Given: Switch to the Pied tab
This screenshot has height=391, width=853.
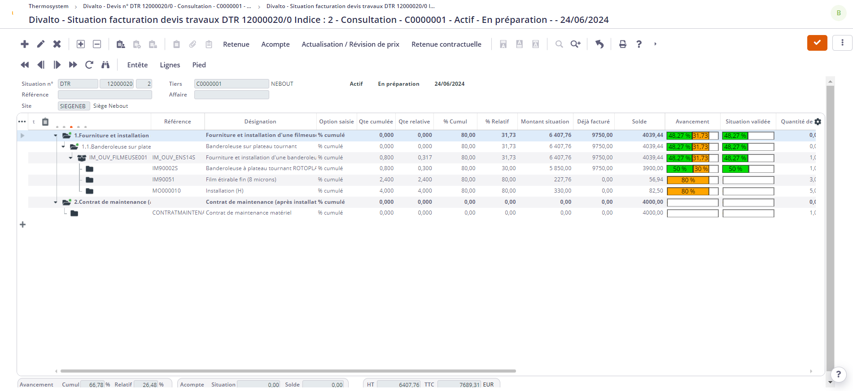Looking at the screenshot, I should click(x=199, y=65).
